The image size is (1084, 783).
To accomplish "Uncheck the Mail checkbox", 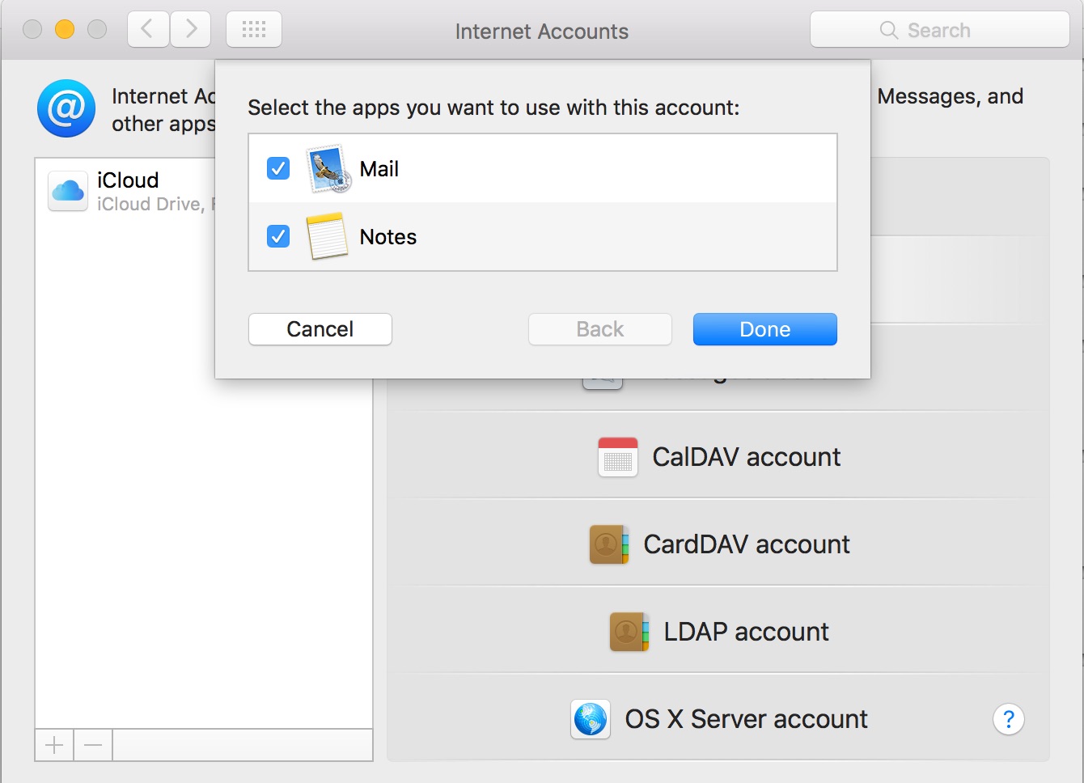I will tap(278, 168).
